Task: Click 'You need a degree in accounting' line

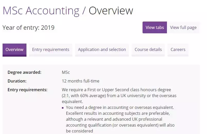Action: (x=120, y=107)
